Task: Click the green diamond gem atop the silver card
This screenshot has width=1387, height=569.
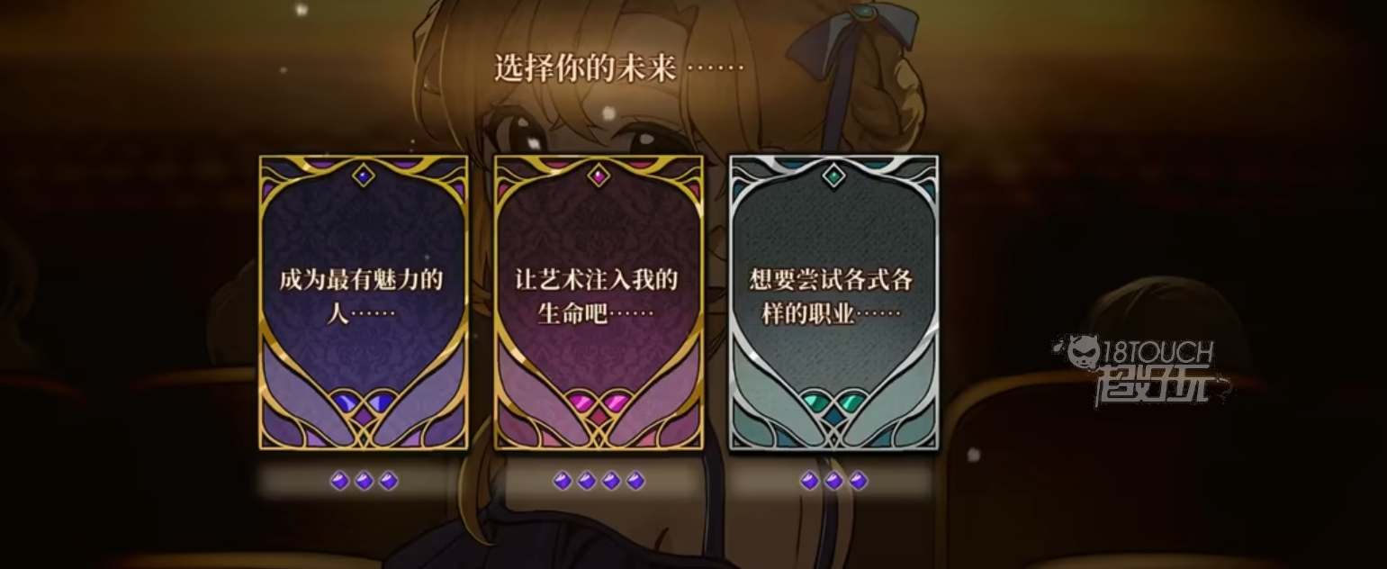Action: coord(833,176)
